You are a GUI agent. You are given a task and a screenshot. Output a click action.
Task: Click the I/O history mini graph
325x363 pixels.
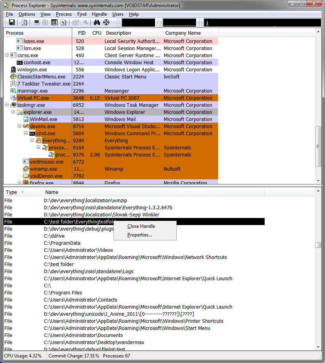(262, 23)
